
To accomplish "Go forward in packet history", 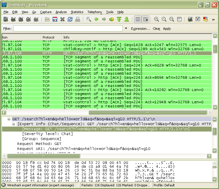I will click(104, 19).
